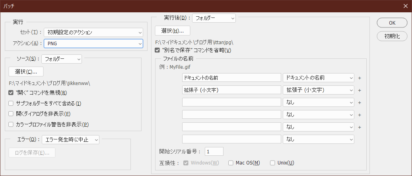Viewport: 412px width, 176px height.
Task: Enable サブフォルダーをすべて含める checkbox
Action: [11, 103]
